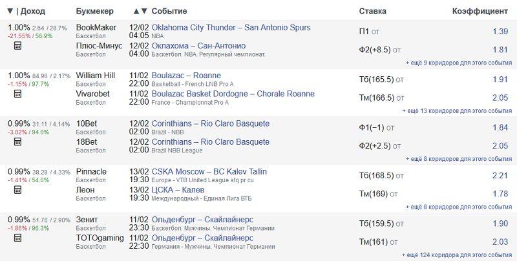Sort by Доход column arrow
The image size is (517, 261).
pyautogui.click(x=9, y=11)
